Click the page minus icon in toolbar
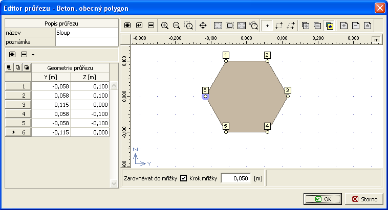The height and width of the screenshot is (210, 388). (356, 26)
